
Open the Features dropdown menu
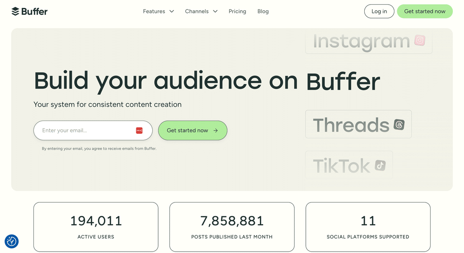pos(158,11)
